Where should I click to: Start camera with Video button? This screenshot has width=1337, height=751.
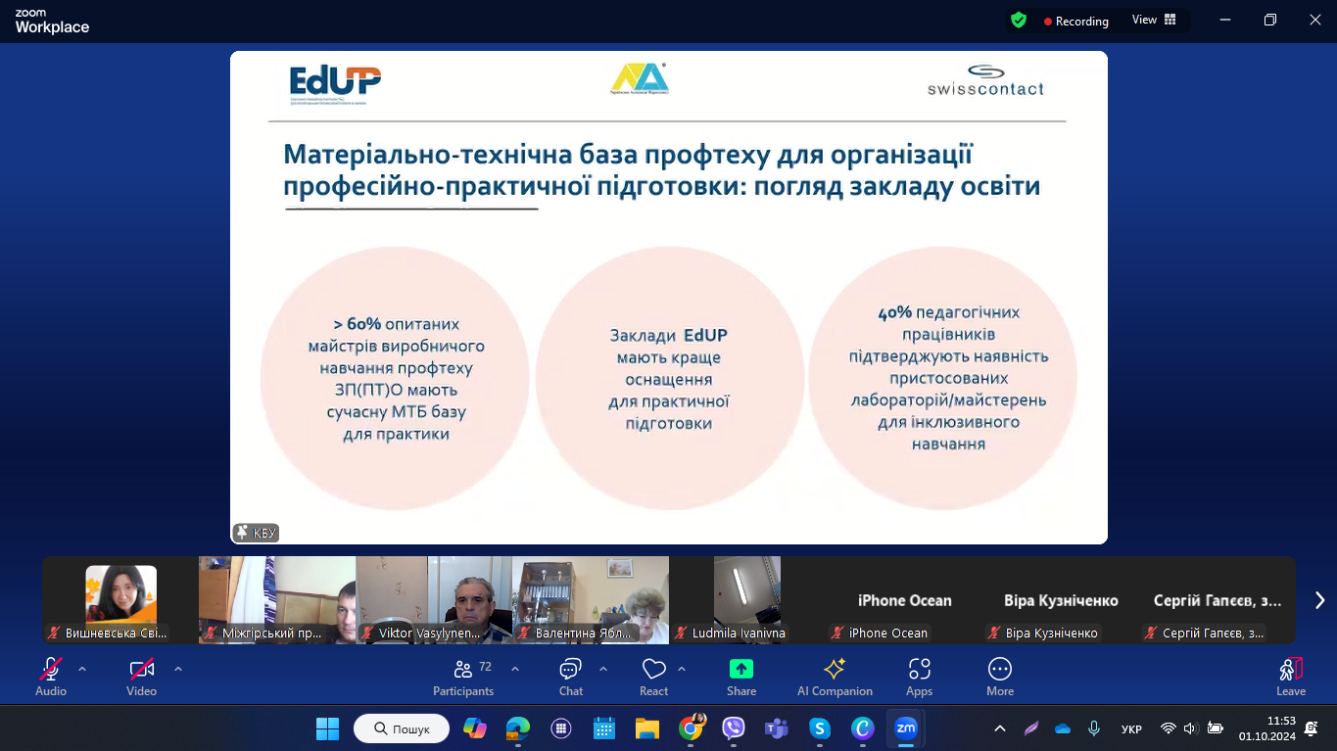click(141, 677)
